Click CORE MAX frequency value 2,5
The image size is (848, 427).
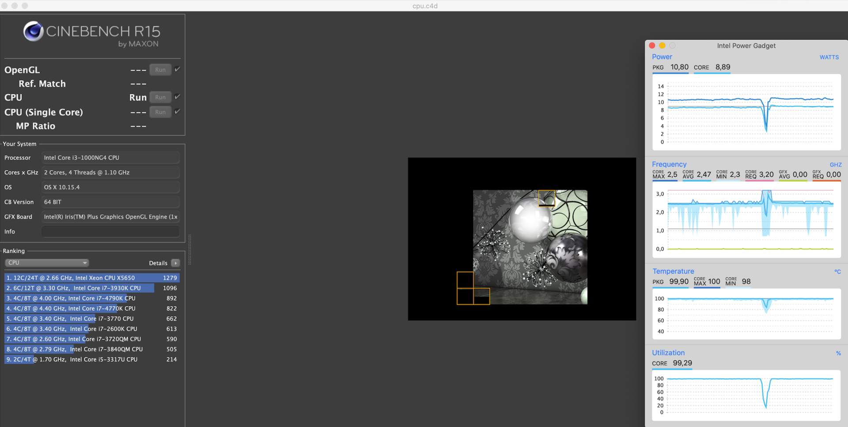pos(672,174)
